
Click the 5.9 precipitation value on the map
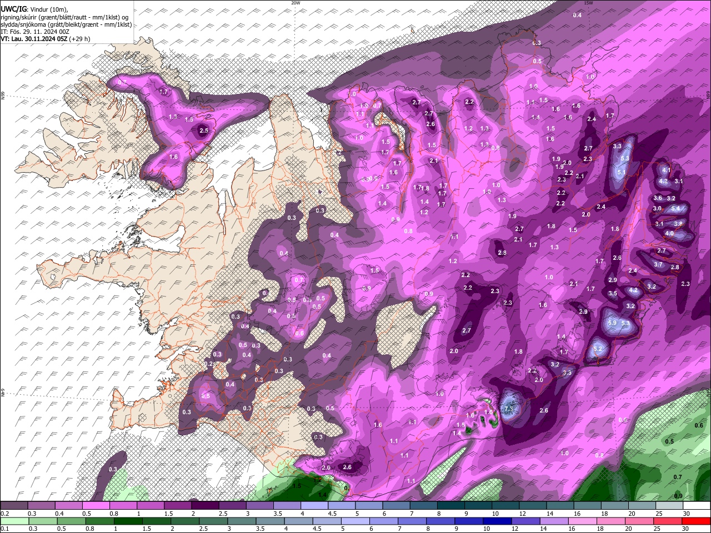(x=612, y=323)
